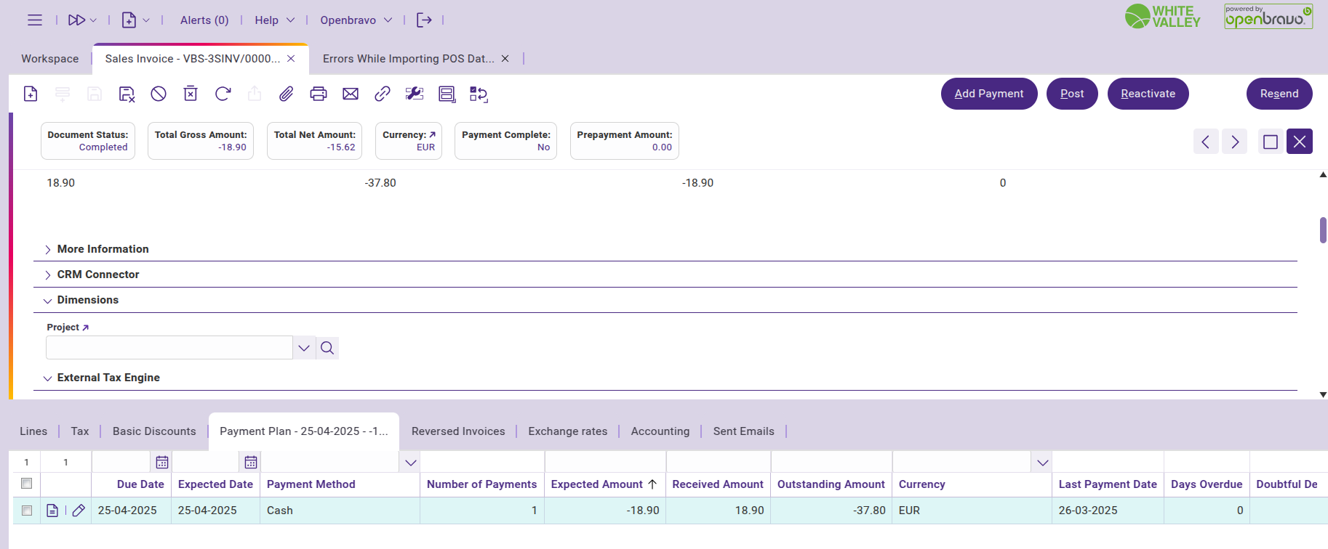Open the Project dropdown arrow
The width and height of the screenshot is (1328, 549).
click(304, 348)
